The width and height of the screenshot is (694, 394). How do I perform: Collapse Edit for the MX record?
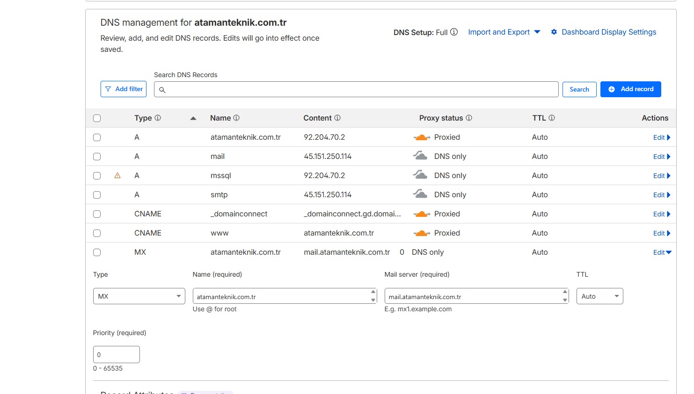[x=662, y=252]
